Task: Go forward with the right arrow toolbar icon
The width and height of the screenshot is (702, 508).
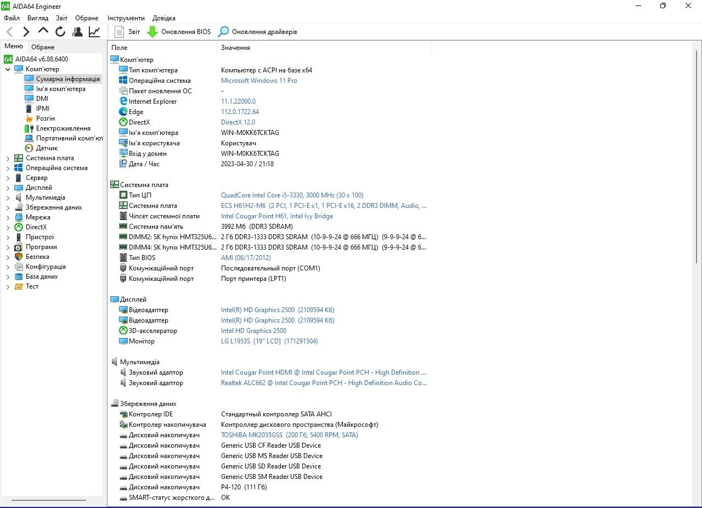Action: (26, 32)
